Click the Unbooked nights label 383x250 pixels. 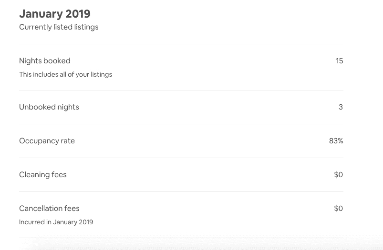49,107
